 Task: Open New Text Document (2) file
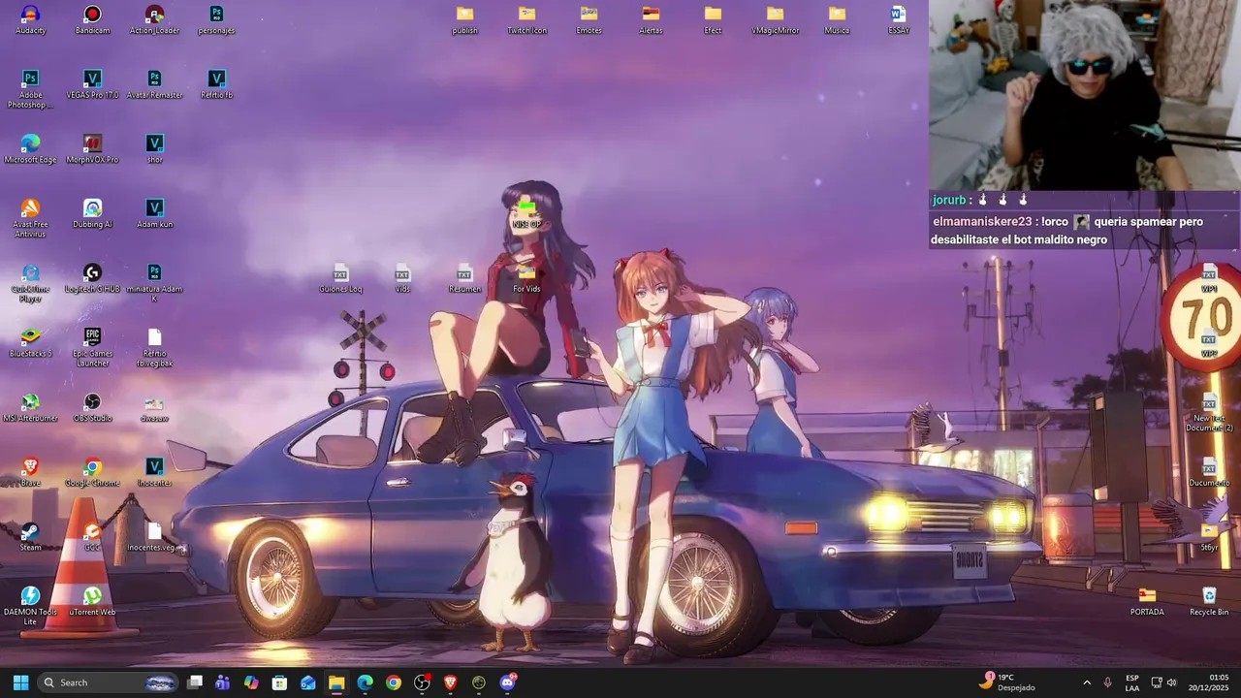1209,412
